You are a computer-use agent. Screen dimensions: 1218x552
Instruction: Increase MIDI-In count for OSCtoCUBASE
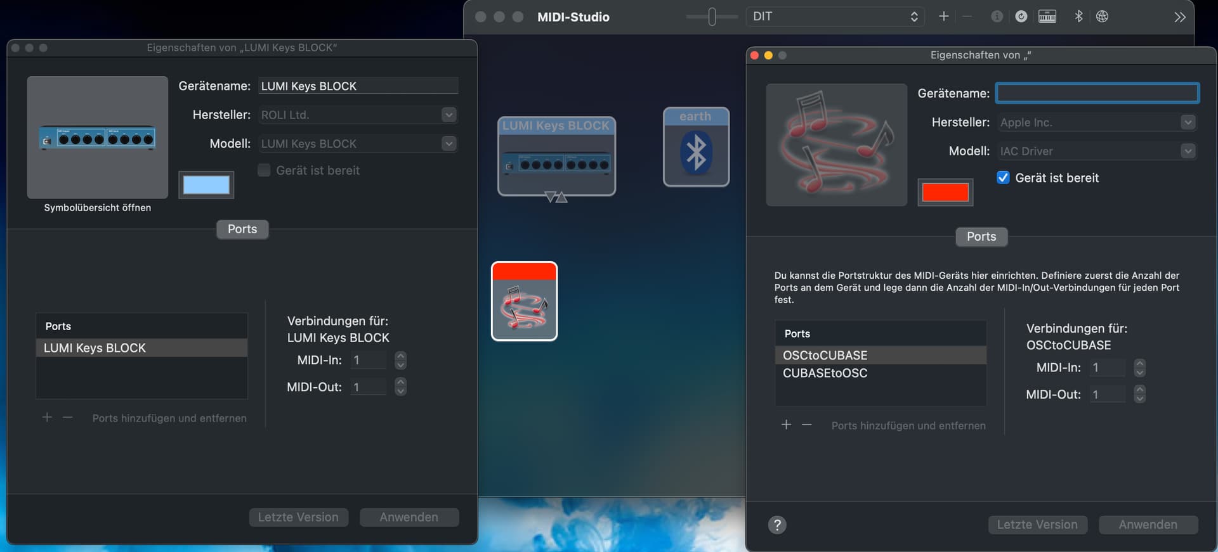click(x=1139, y=364)
